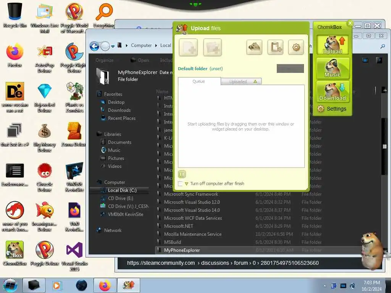The width and height of the screenshot is (391, 293).
Task: Select CD Drive (E:) in navigation pane
Action: coord(120,198)
